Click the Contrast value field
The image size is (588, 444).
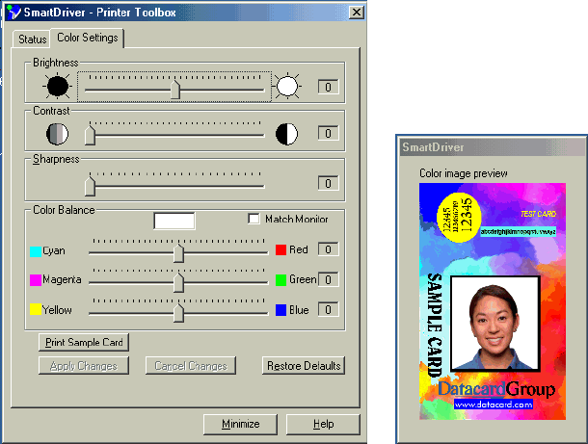click(328, 133)
